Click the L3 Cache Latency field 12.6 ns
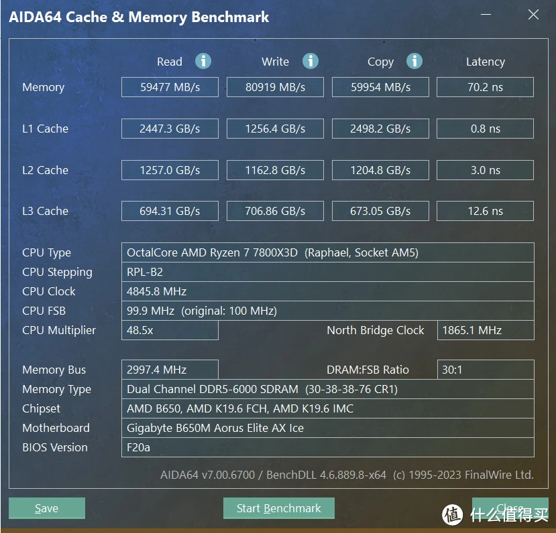This screenshot has height=533, width=556. 485,211
